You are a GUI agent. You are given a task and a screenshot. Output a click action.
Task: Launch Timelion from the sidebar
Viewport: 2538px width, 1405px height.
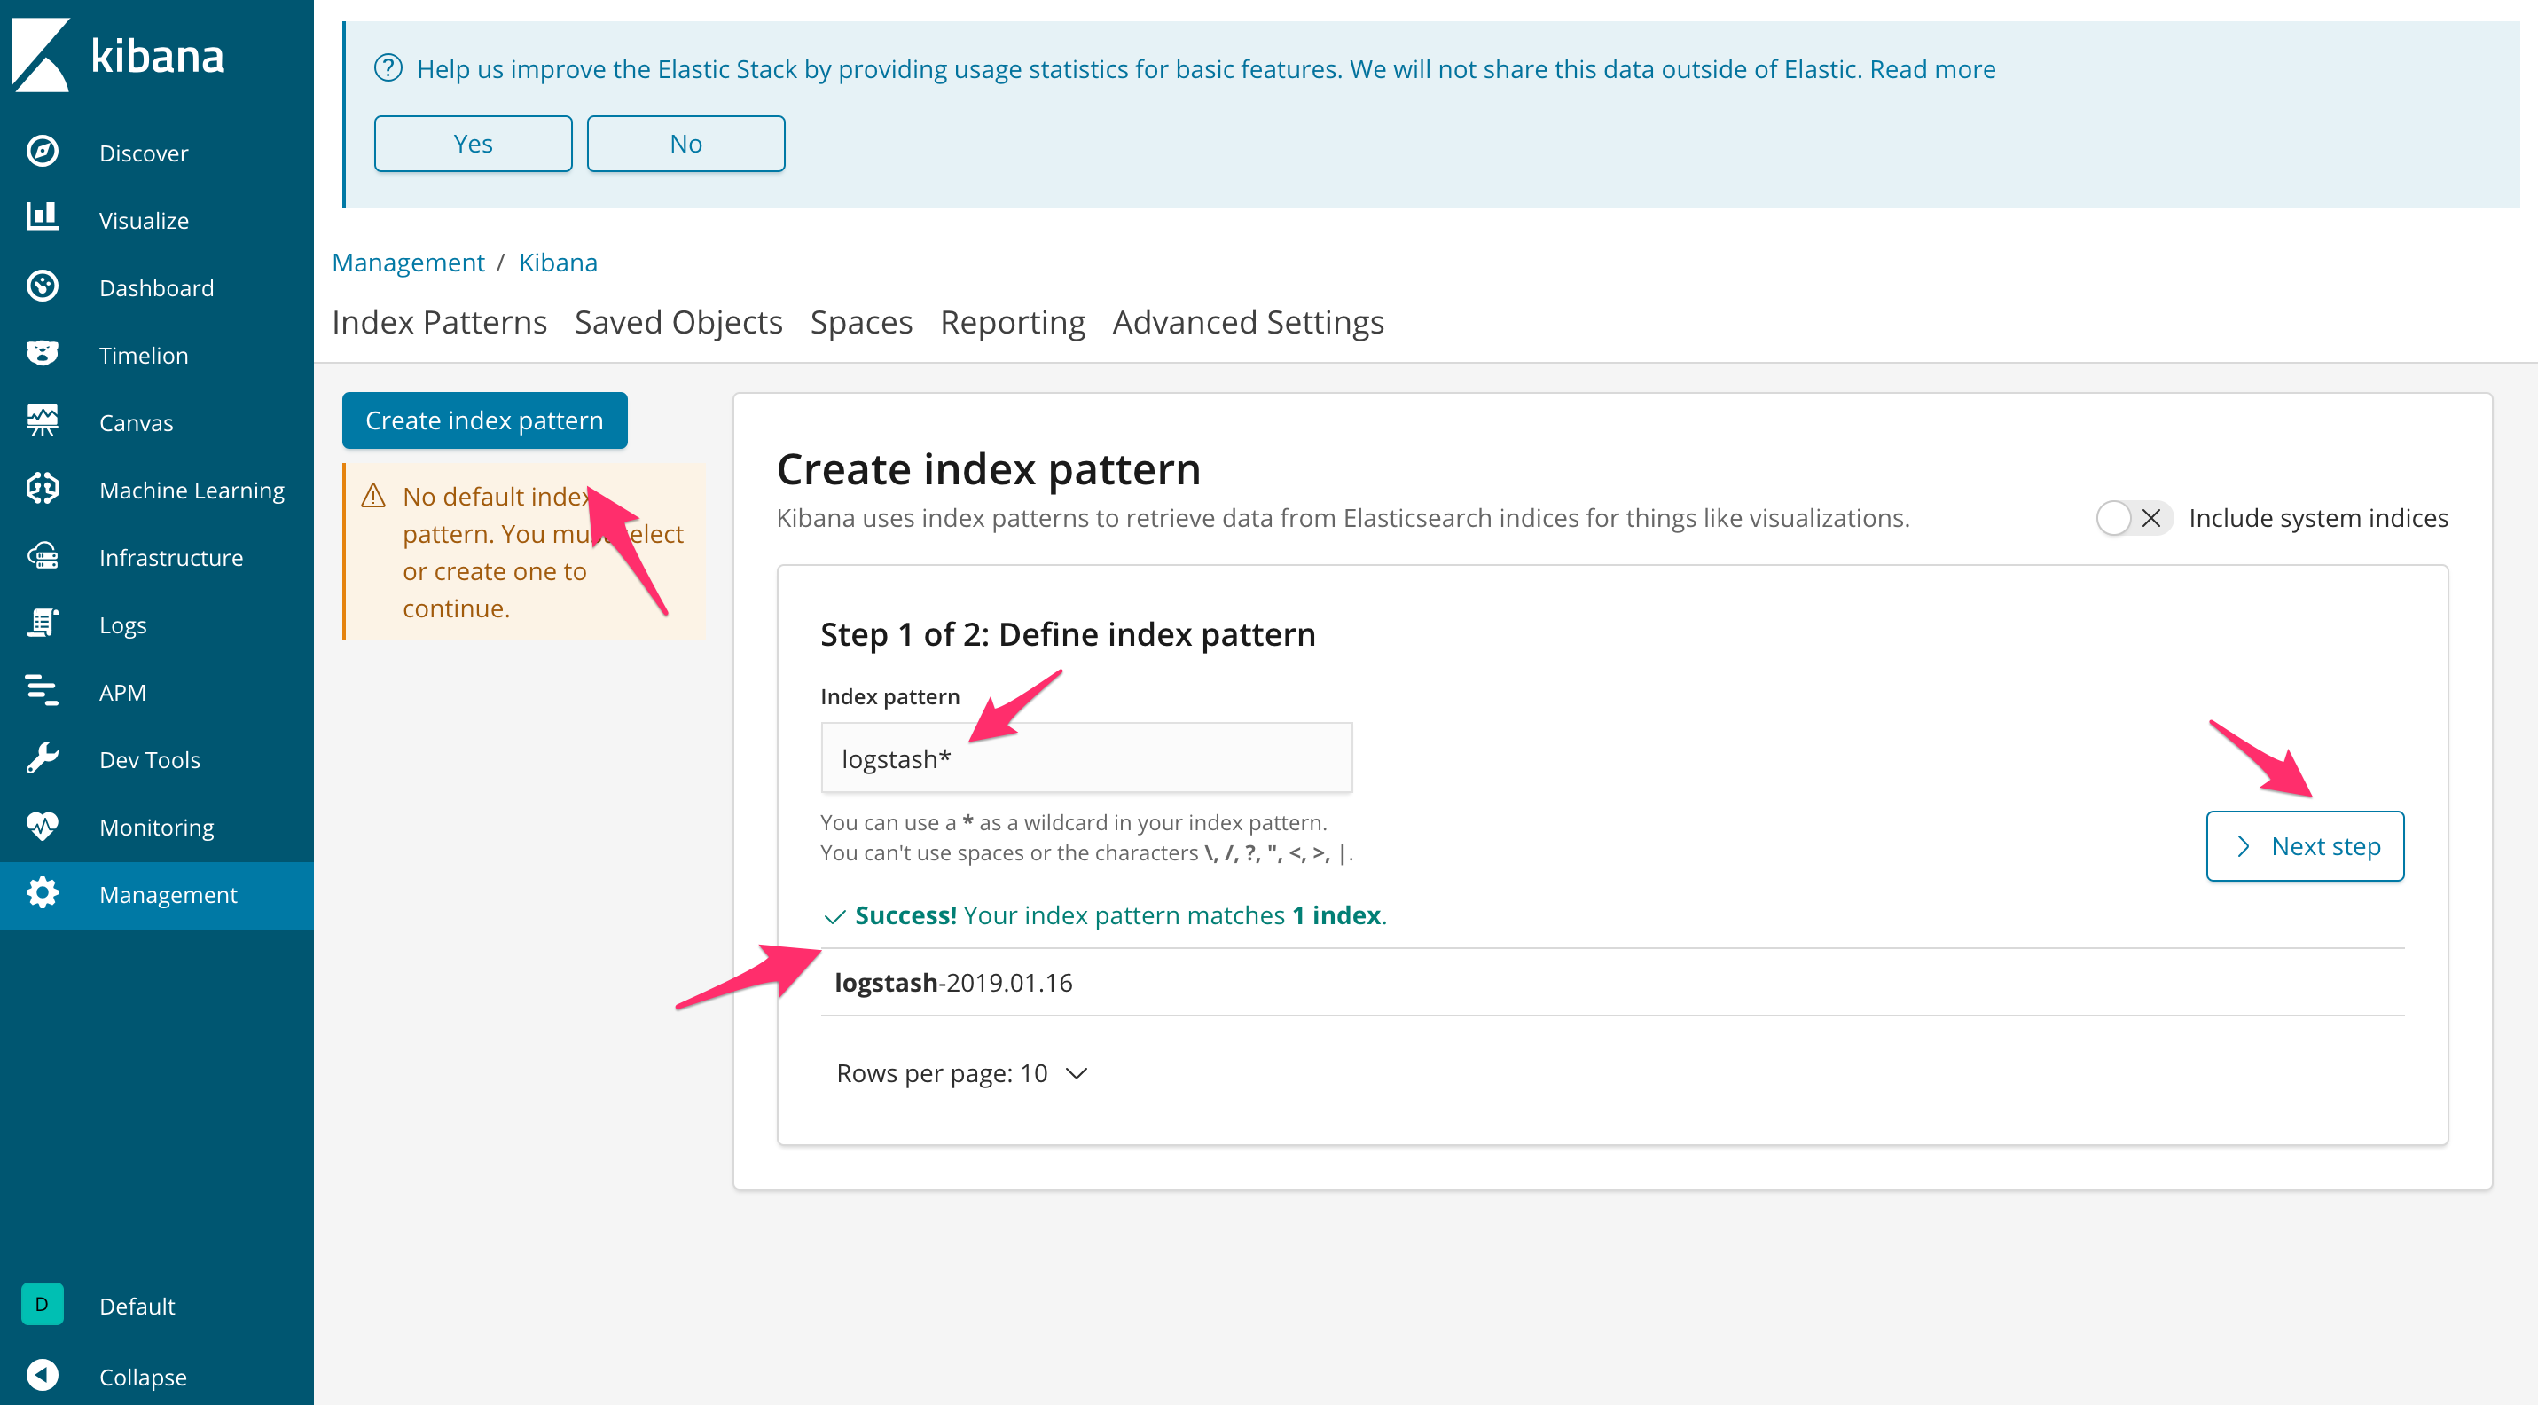pyautogui.click(x=143, y=355)
